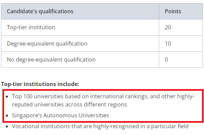Click the Points column header
The height and width of the screenshot is (135, 204).
click(x=173, y=11)
